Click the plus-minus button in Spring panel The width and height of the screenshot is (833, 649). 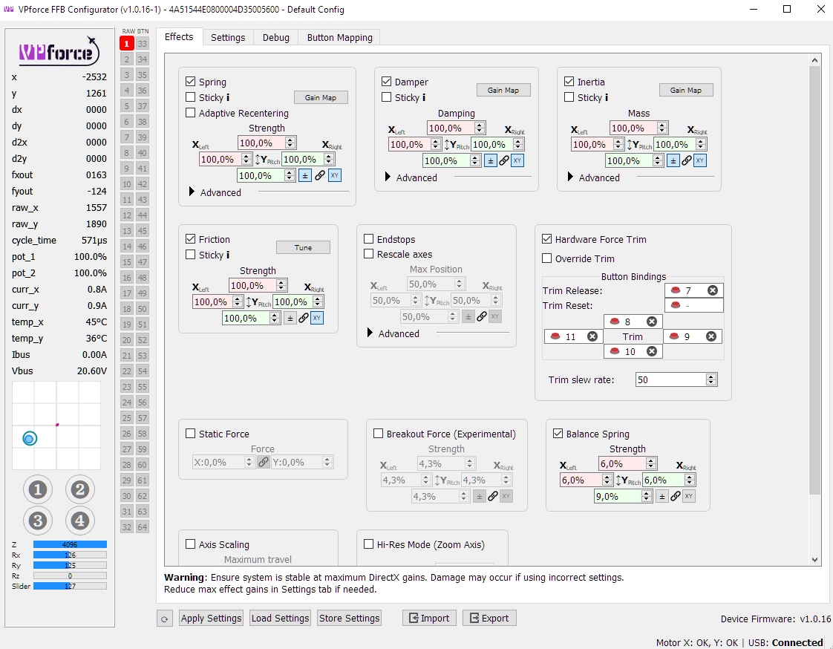pos(305,175)
